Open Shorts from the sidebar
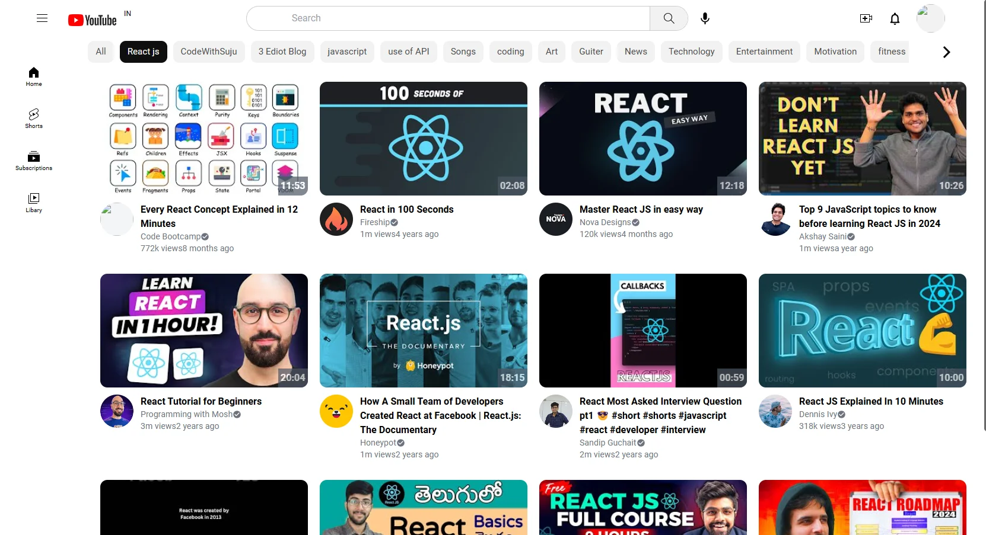 point(33,118)
